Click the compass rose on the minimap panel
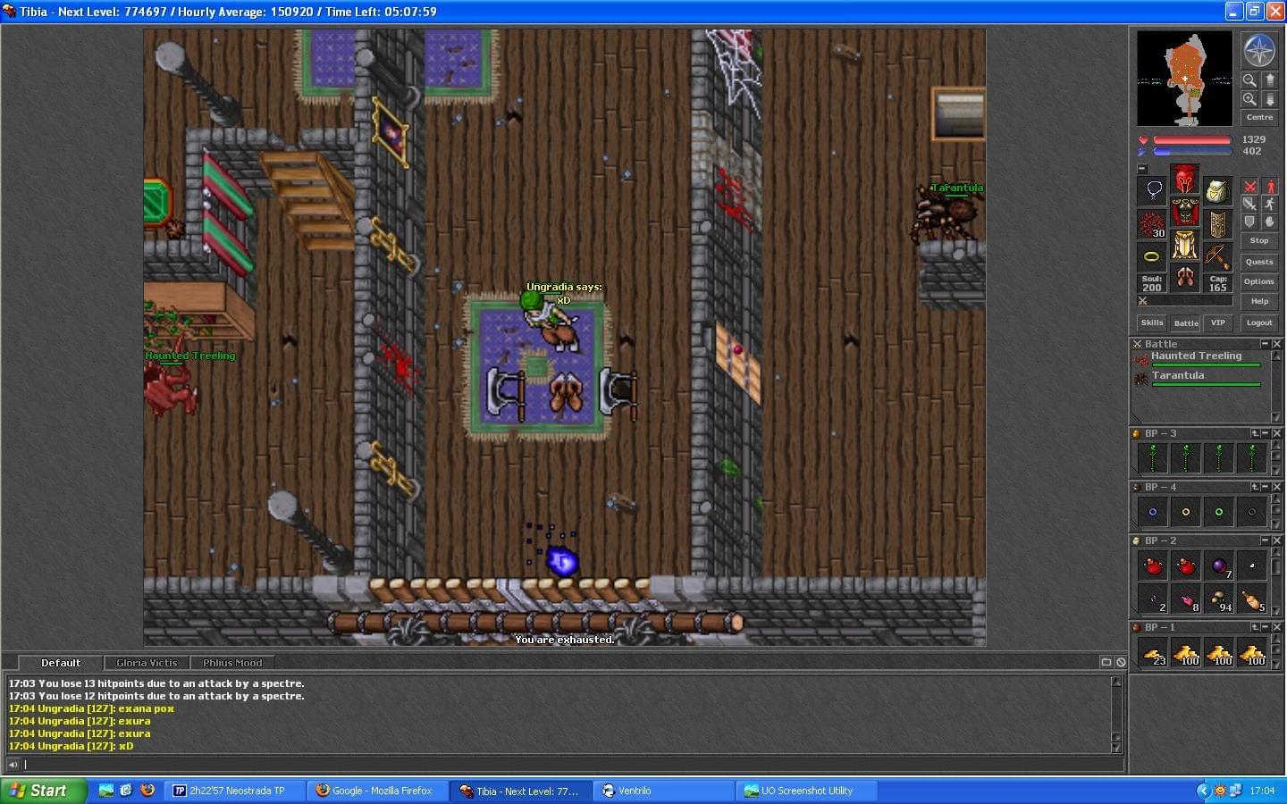 tap(1260, 50)
